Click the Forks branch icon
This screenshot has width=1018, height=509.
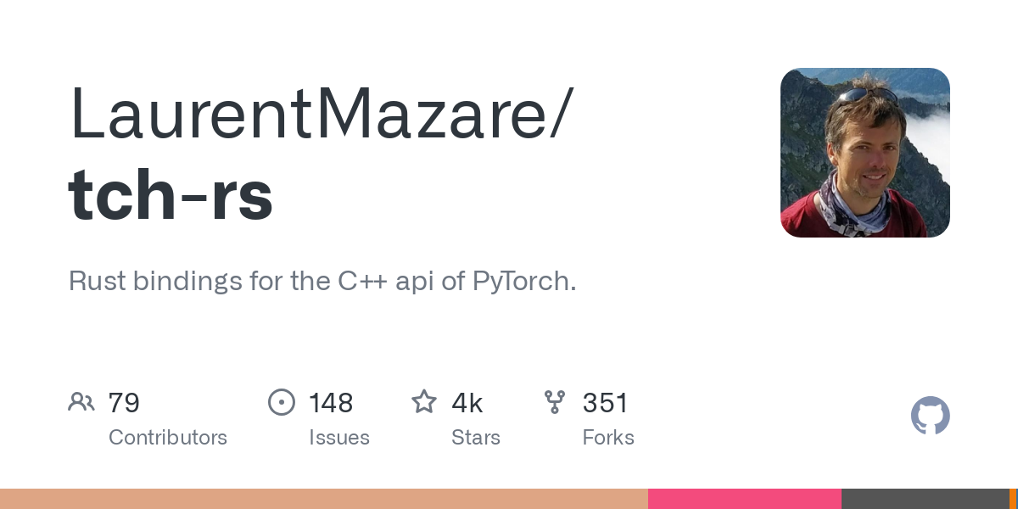click(x=555, y=402)
